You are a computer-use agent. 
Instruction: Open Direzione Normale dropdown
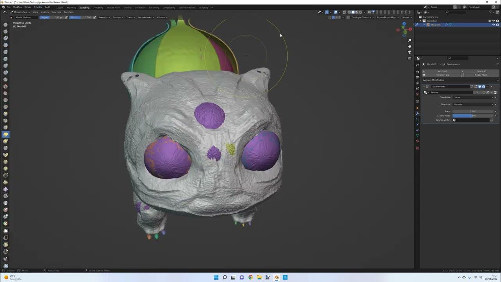(473, 104)
